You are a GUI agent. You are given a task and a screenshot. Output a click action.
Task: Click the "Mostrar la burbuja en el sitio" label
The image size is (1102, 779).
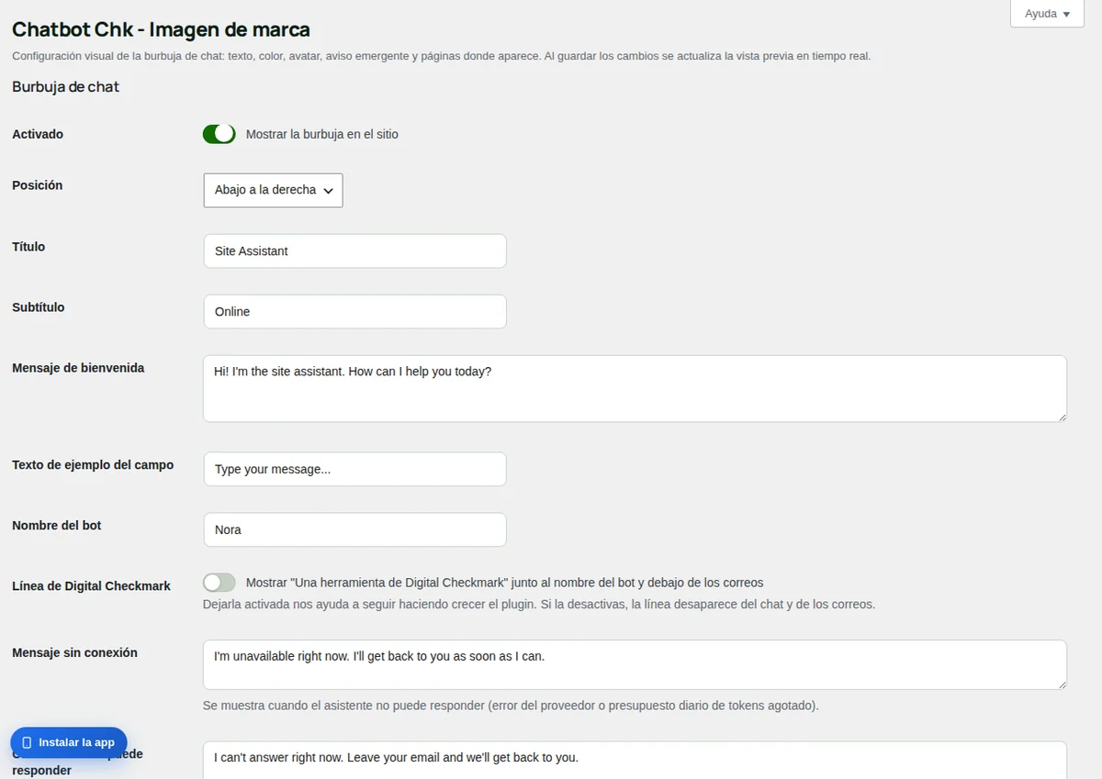coord(322,134)
